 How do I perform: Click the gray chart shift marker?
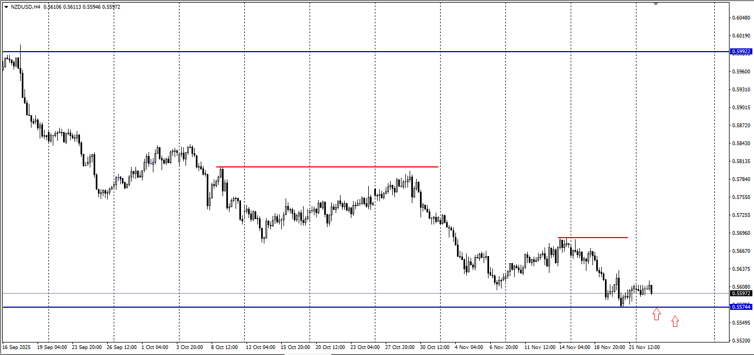tap(656, 4)
